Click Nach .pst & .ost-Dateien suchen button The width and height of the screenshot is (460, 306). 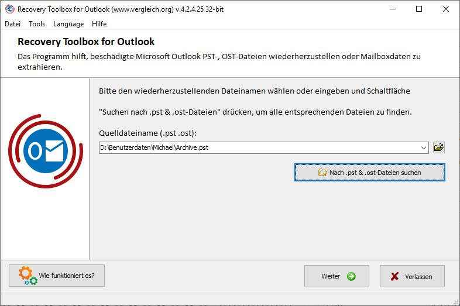(x=370, y=173)
